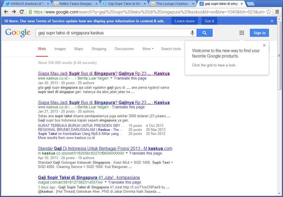283x197 pixels.
Task: Close the Ketika Tanpa Sengaja tab
Action: tap(96, 3)
